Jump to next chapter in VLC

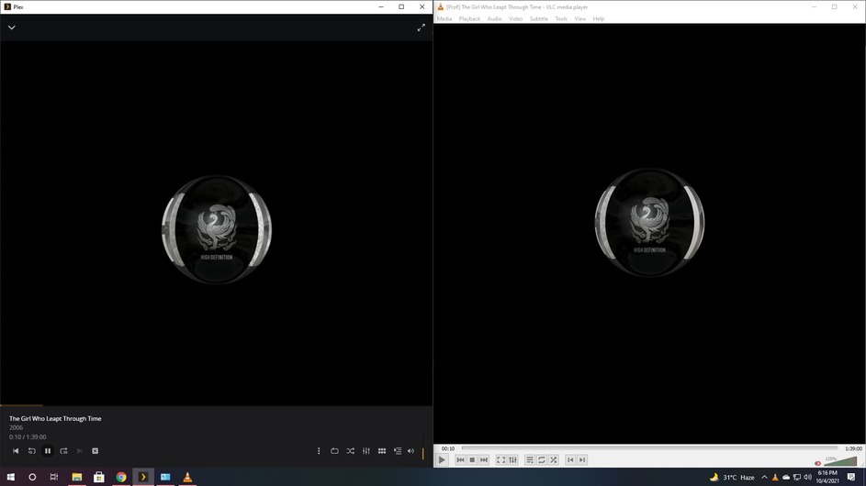(582, 459)
